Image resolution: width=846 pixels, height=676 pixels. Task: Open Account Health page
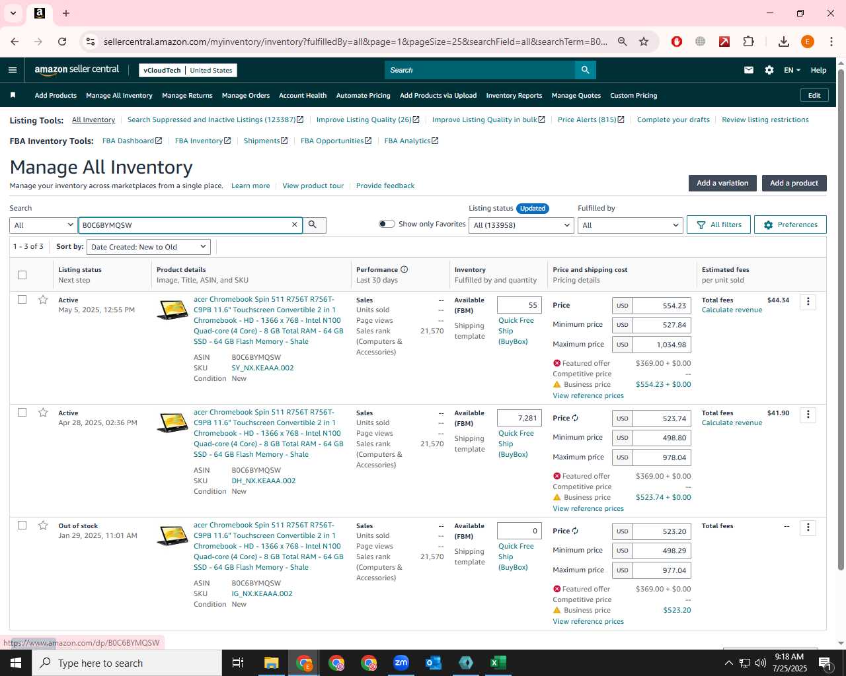pos(303,96)
